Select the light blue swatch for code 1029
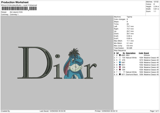The width and height of the screenshot is (160, 113). (x=120, y=62)
